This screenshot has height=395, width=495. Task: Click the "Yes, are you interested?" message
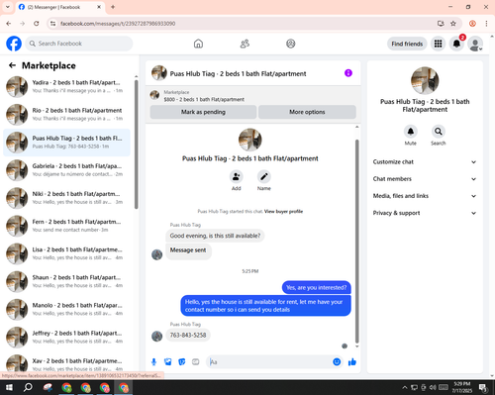tap(317, 287)
